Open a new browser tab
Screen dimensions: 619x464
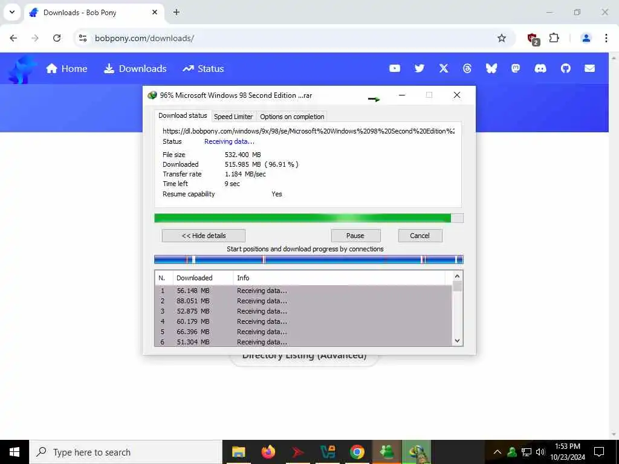coord(177,12)
